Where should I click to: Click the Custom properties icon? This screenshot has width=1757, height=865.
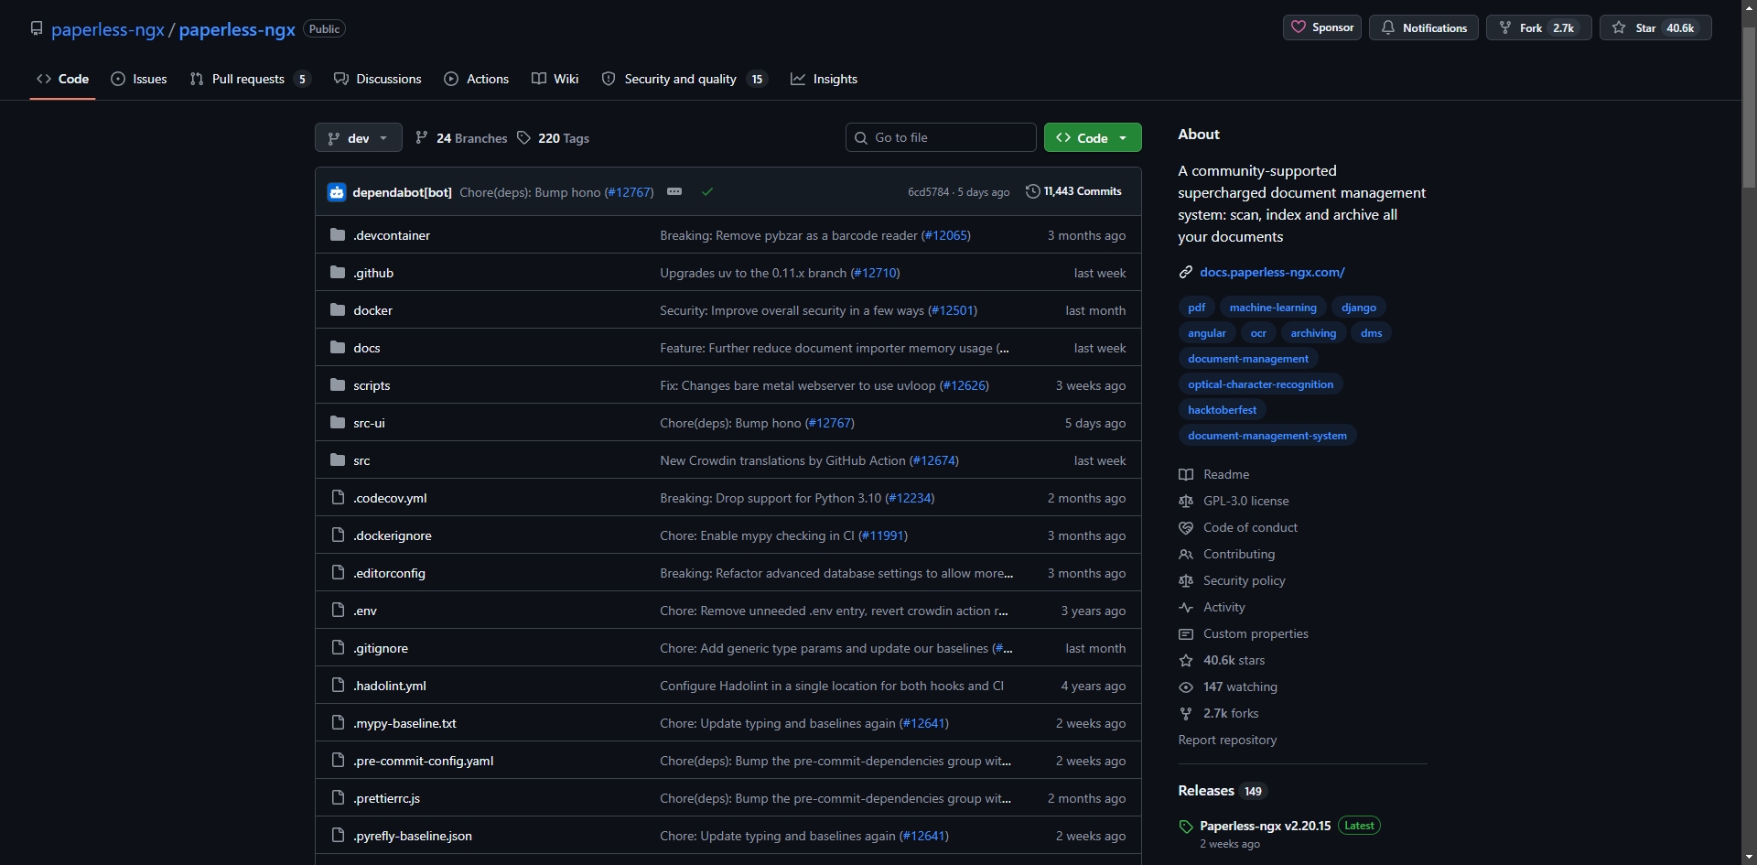tap(1186, 633)
